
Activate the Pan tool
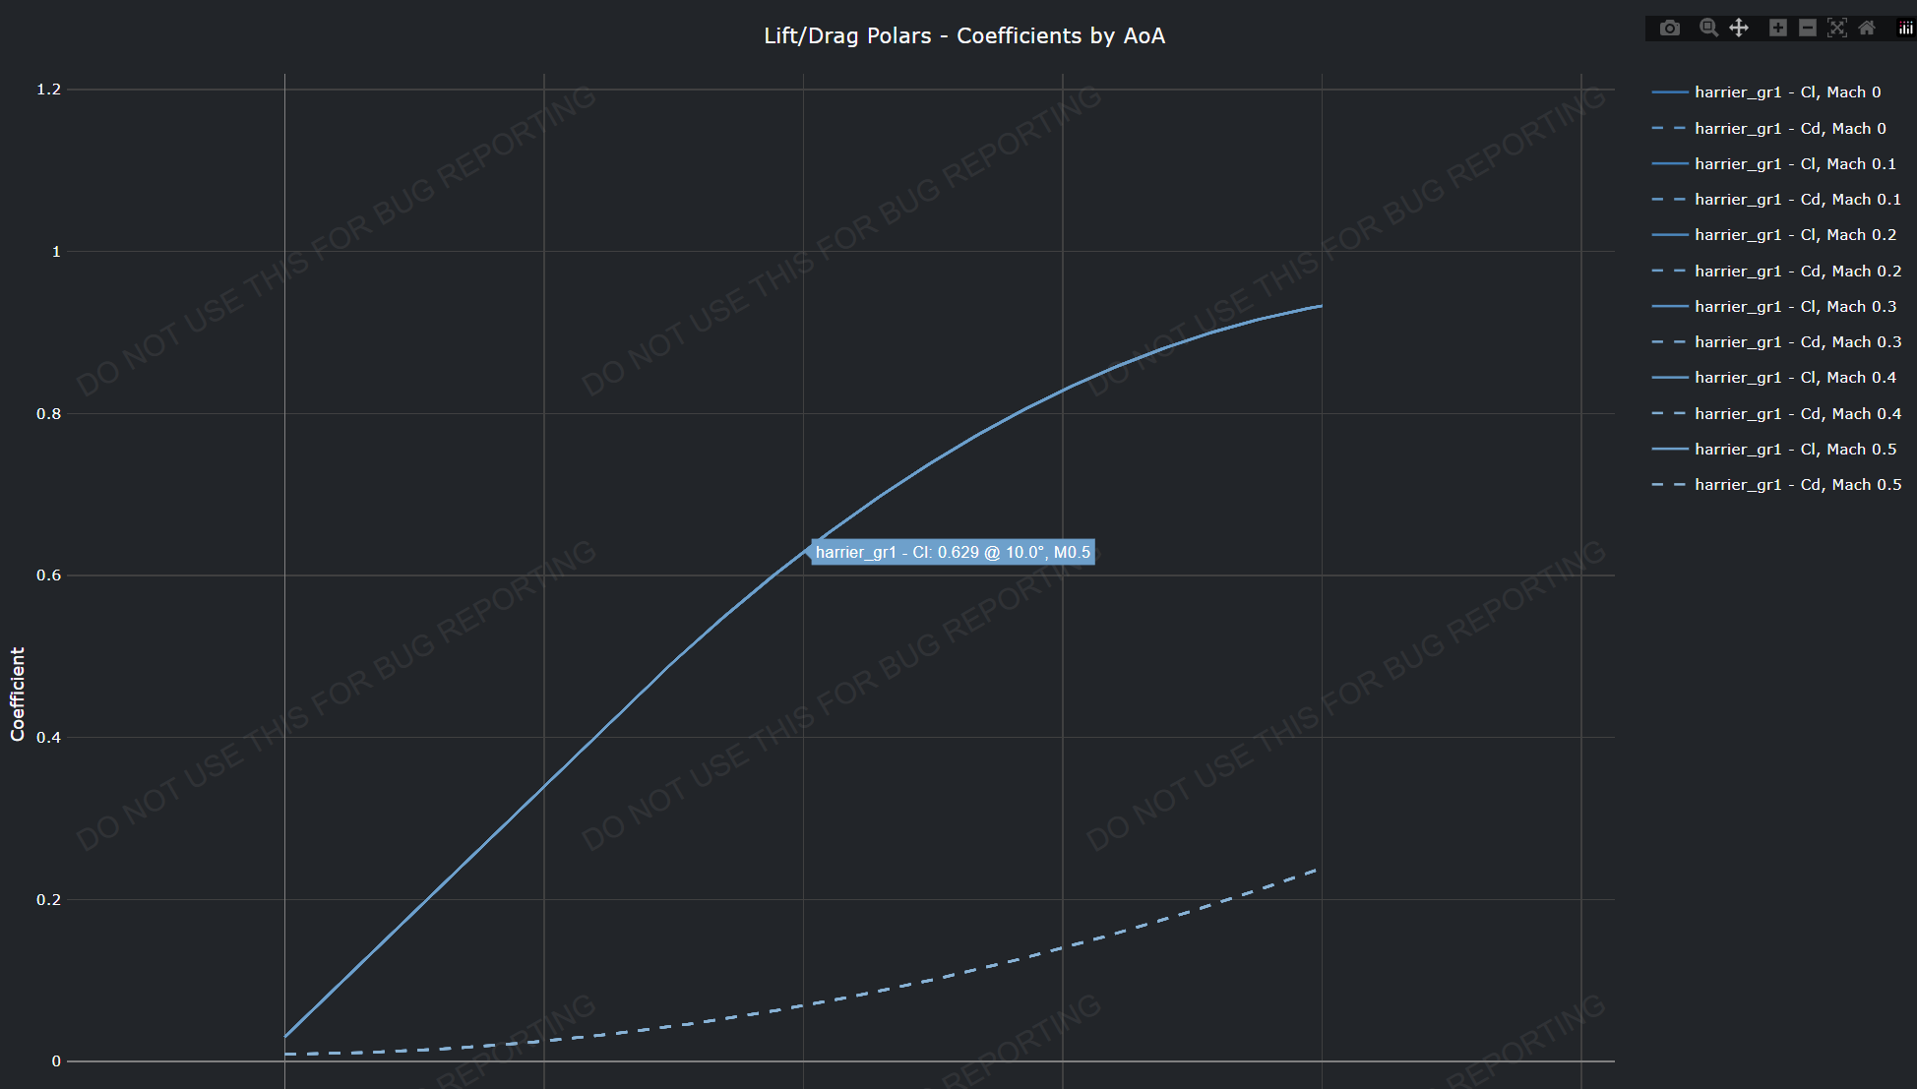[x=1739, y=28]
